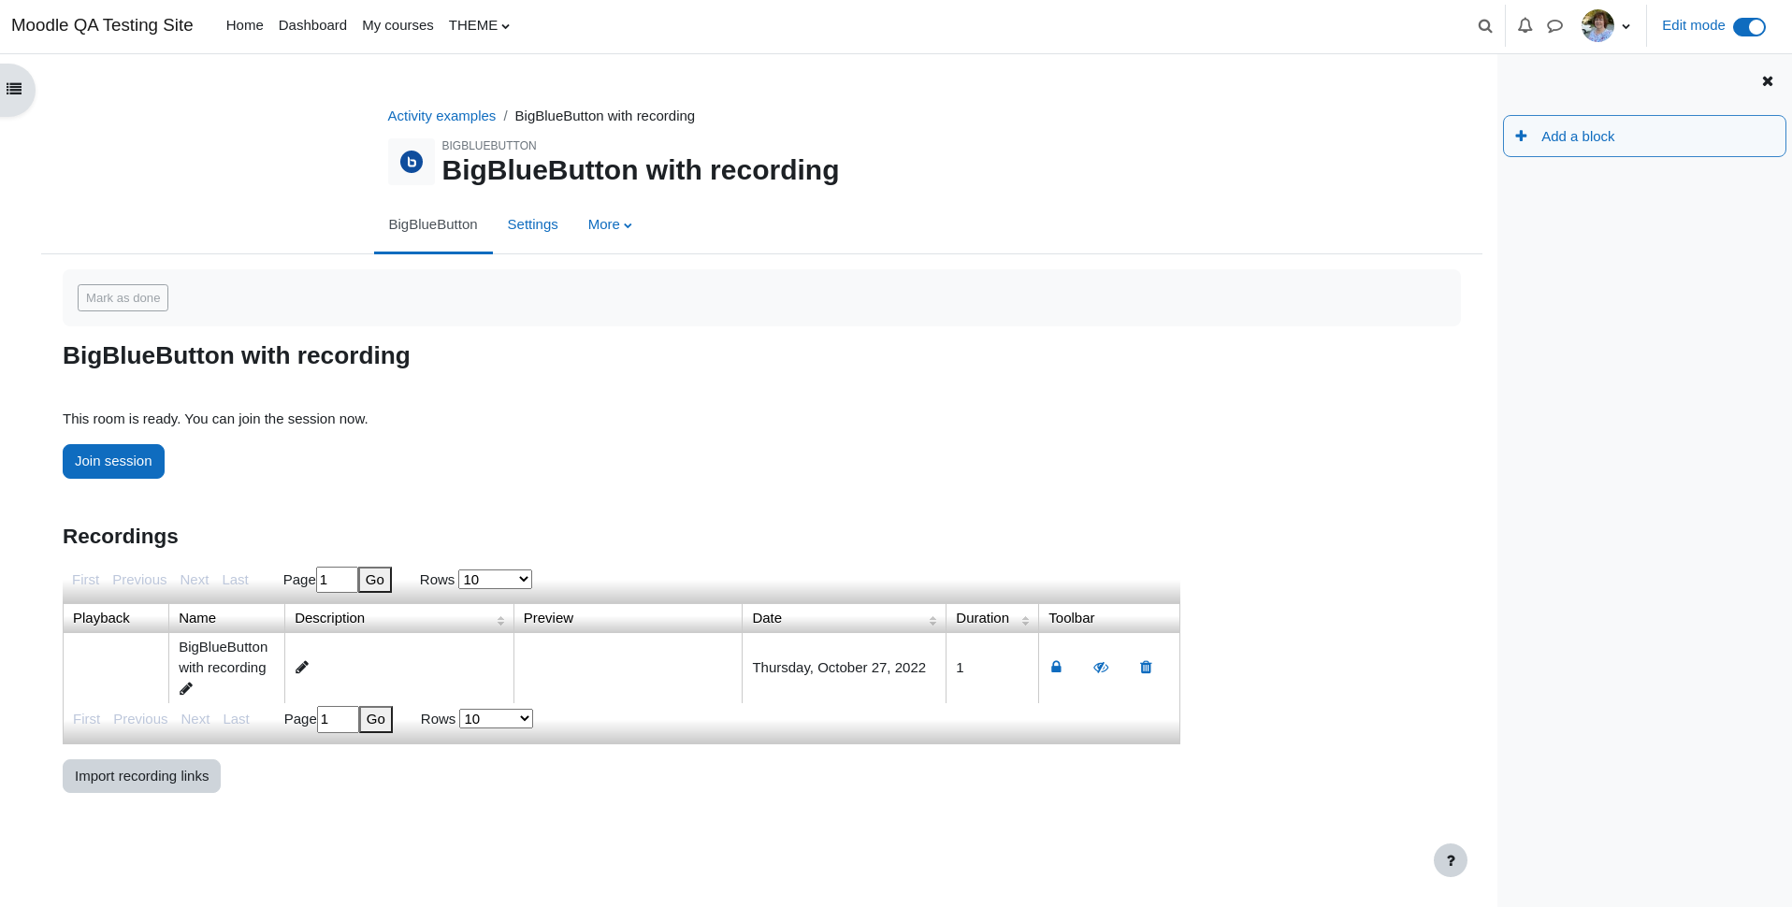Expand THEME dropdown menu
Screen dimensions: 1792x907
(x=479, y=26)
